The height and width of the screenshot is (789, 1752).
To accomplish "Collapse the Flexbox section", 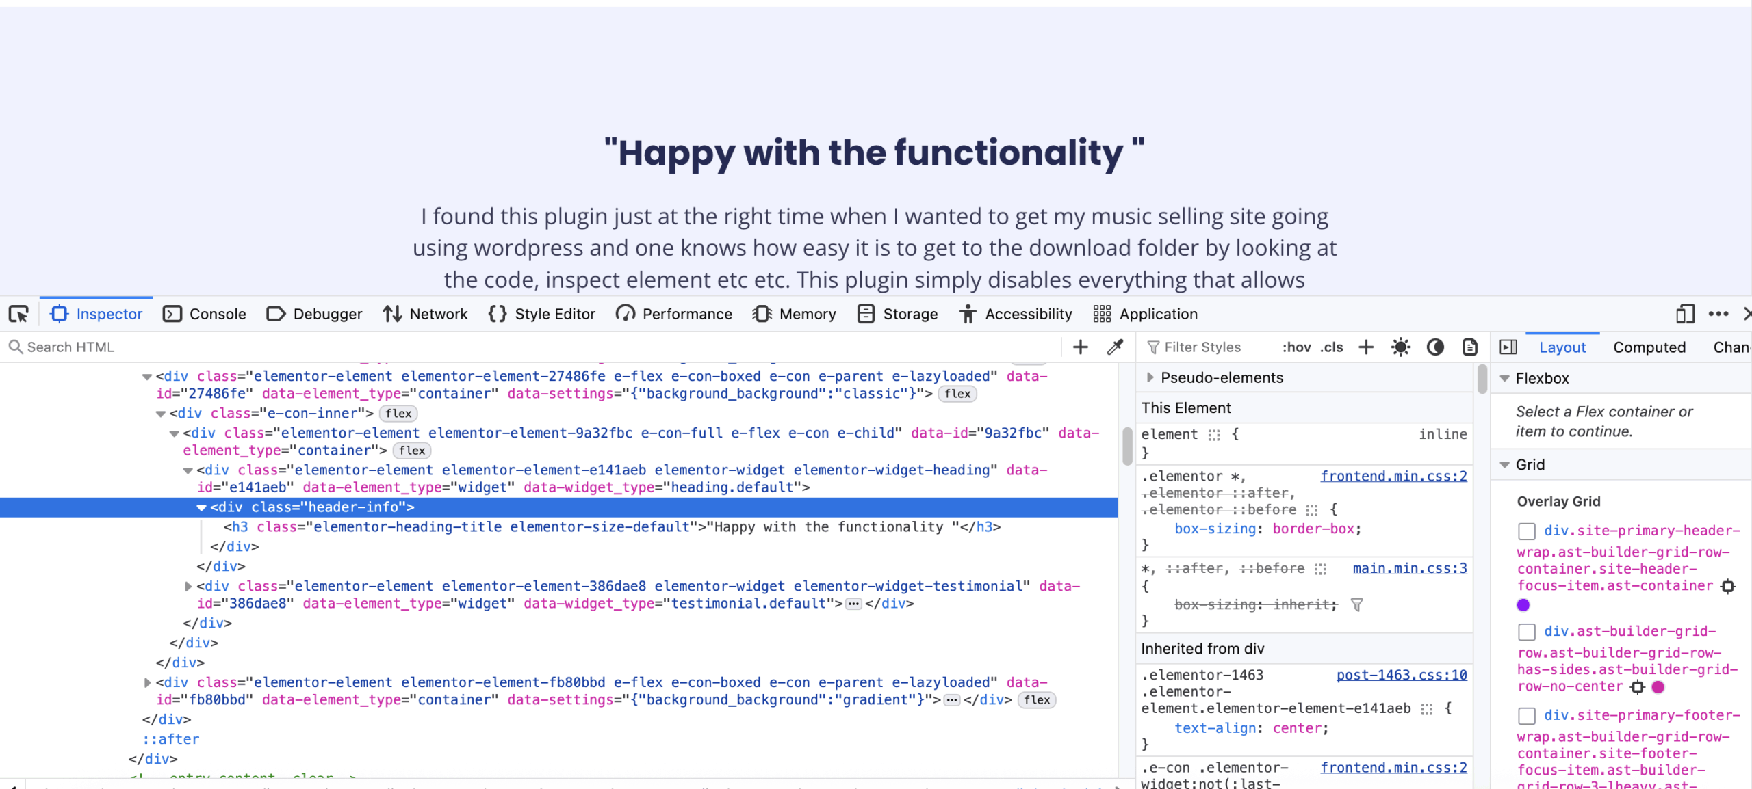I will point(1504,378).
